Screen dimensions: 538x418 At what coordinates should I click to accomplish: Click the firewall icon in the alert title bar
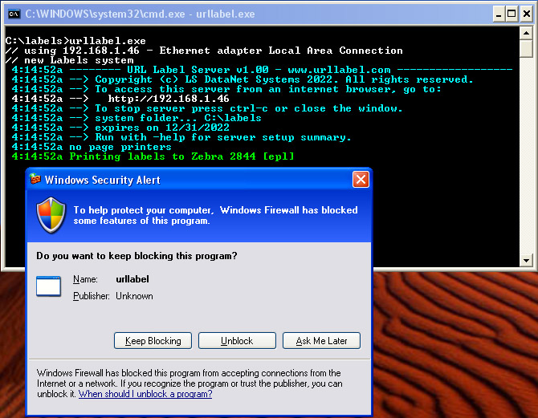[x=35, y=179]
